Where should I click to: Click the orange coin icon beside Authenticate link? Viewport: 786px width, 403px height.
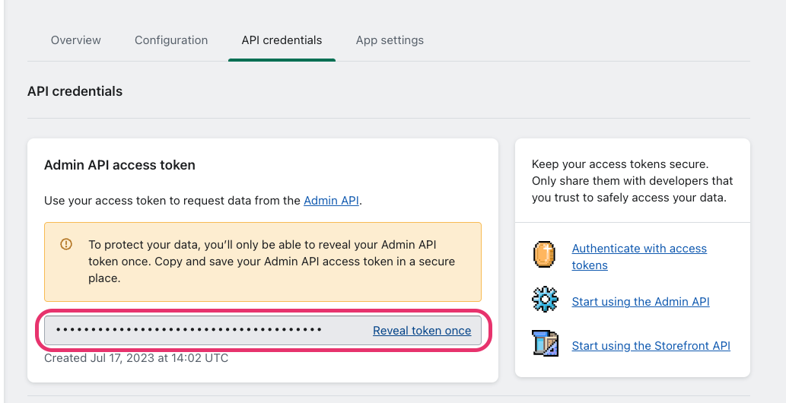pyautogui.click(x=544, y=254)
